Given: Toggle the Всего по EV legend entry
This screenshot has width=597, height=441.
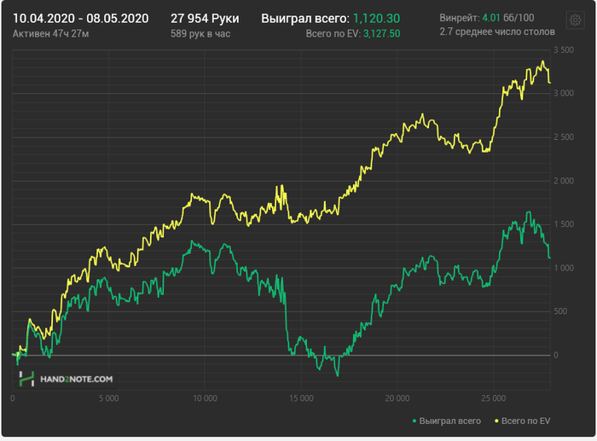Looking at the screenshot, I should [x=522, y=421].
